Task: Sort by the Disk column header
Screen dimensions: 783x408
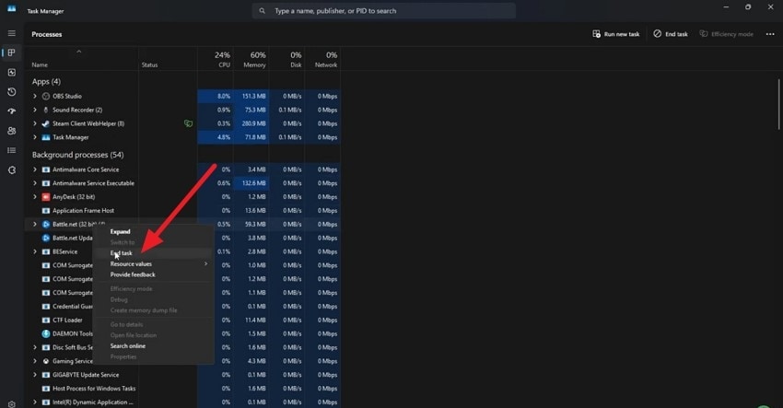Action: coord(287,59)
